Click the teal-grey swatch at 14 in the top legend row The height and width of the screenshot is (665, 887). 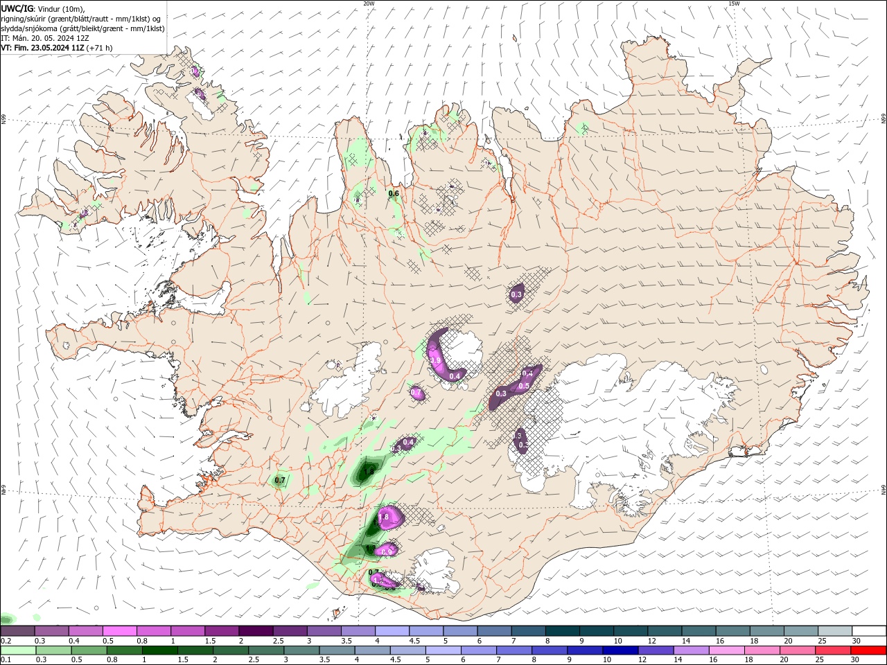pyautogui.click(x=699, y=631)
